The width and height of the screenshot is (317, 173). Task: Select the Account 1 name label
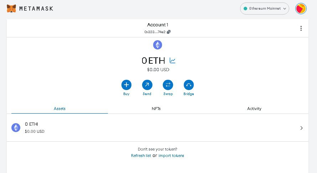pos(157,25)
